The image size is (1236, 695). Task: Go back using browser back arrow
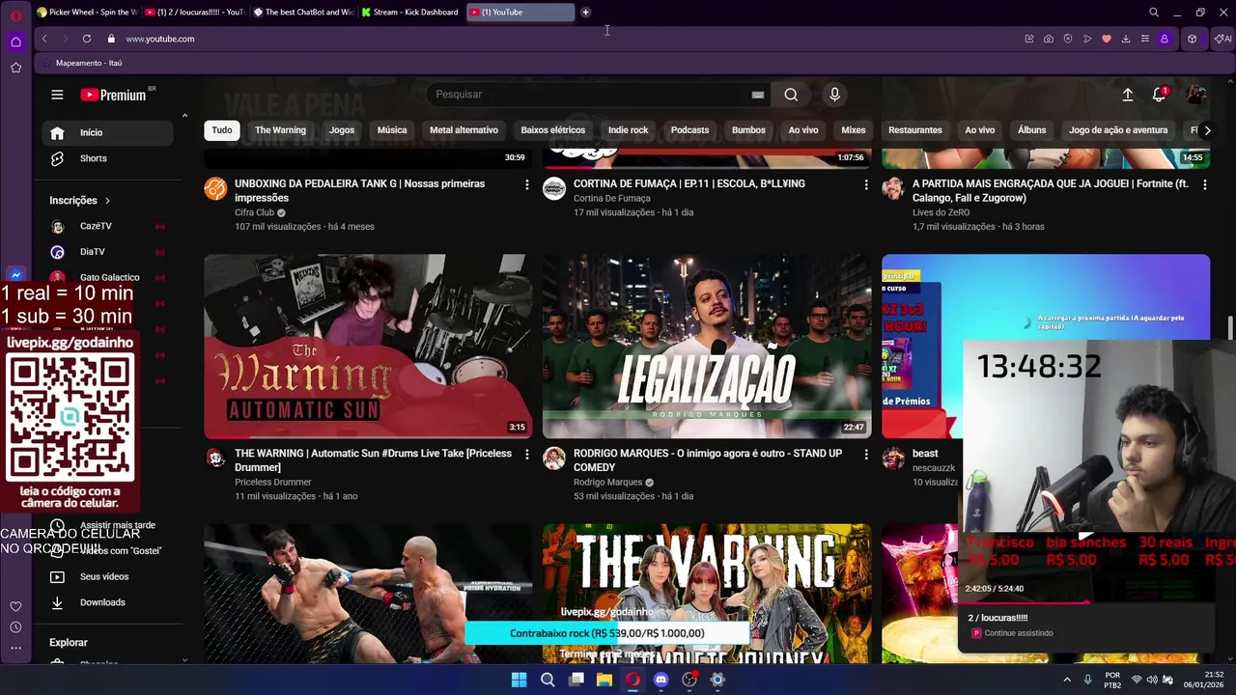tap(44, 39)
